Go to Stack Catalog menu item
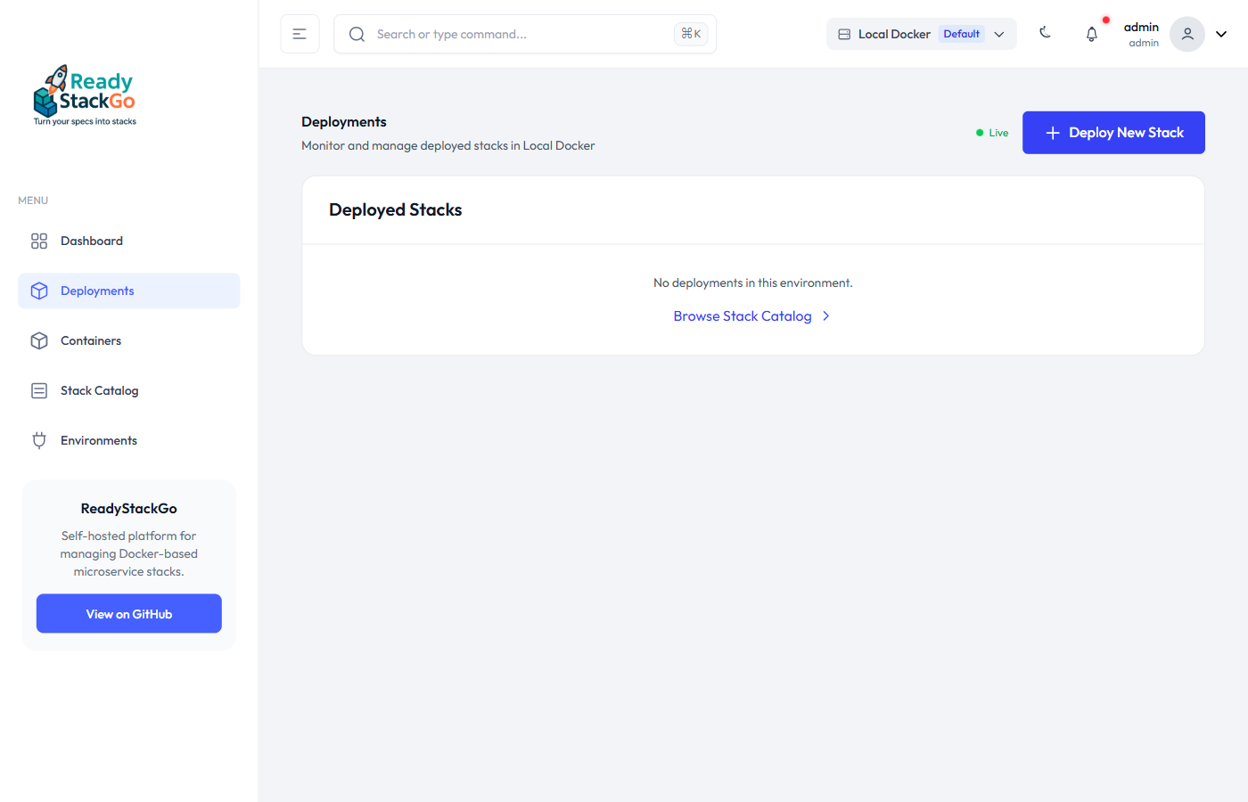The height and width of the screenshot is (802, 1248). (100, 391)
